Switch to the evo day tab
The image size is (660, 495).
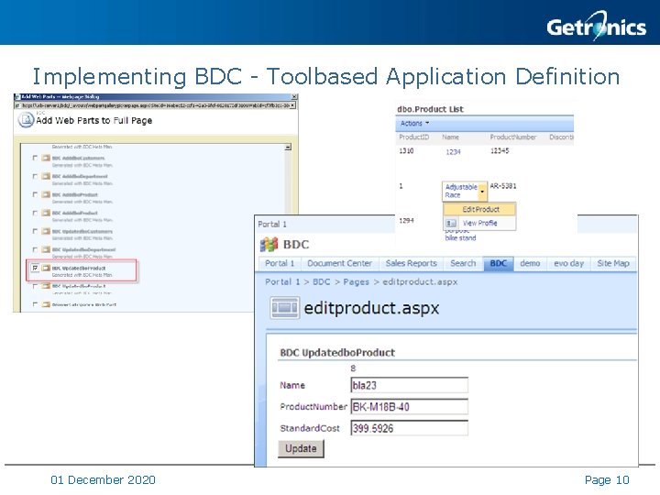pyautogui.click(x=568, y=263)
